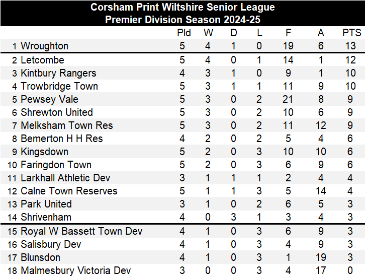This screenshot has width=365, height=277.
Task: Click the Corsham Print Wiltshire Senior League title
Action: pos(182,7)
